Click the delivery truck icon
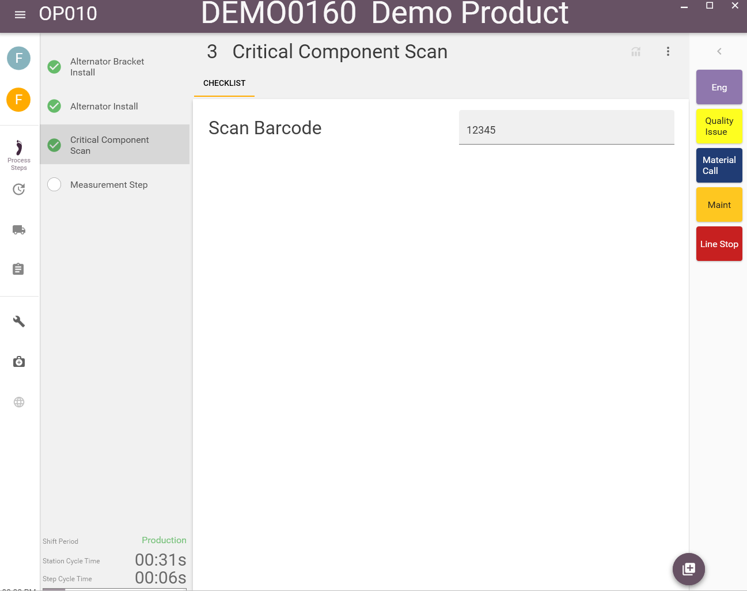The width and height of the screenshot is (747, 591). 19,230
